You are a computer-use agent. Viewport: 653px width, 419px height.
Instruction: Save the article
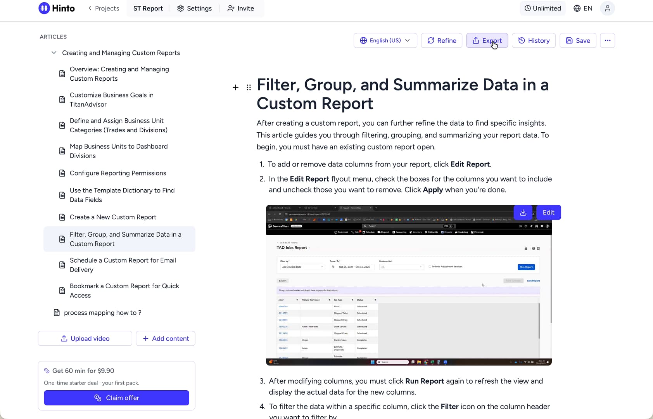coord(578,40)
